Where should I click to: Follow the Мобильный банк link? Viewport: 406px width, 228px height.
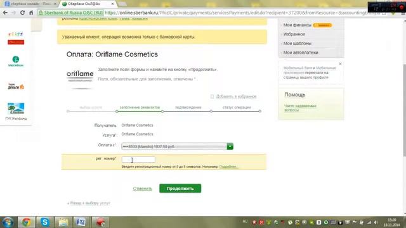pyautogui.click(x=298, y=68)
